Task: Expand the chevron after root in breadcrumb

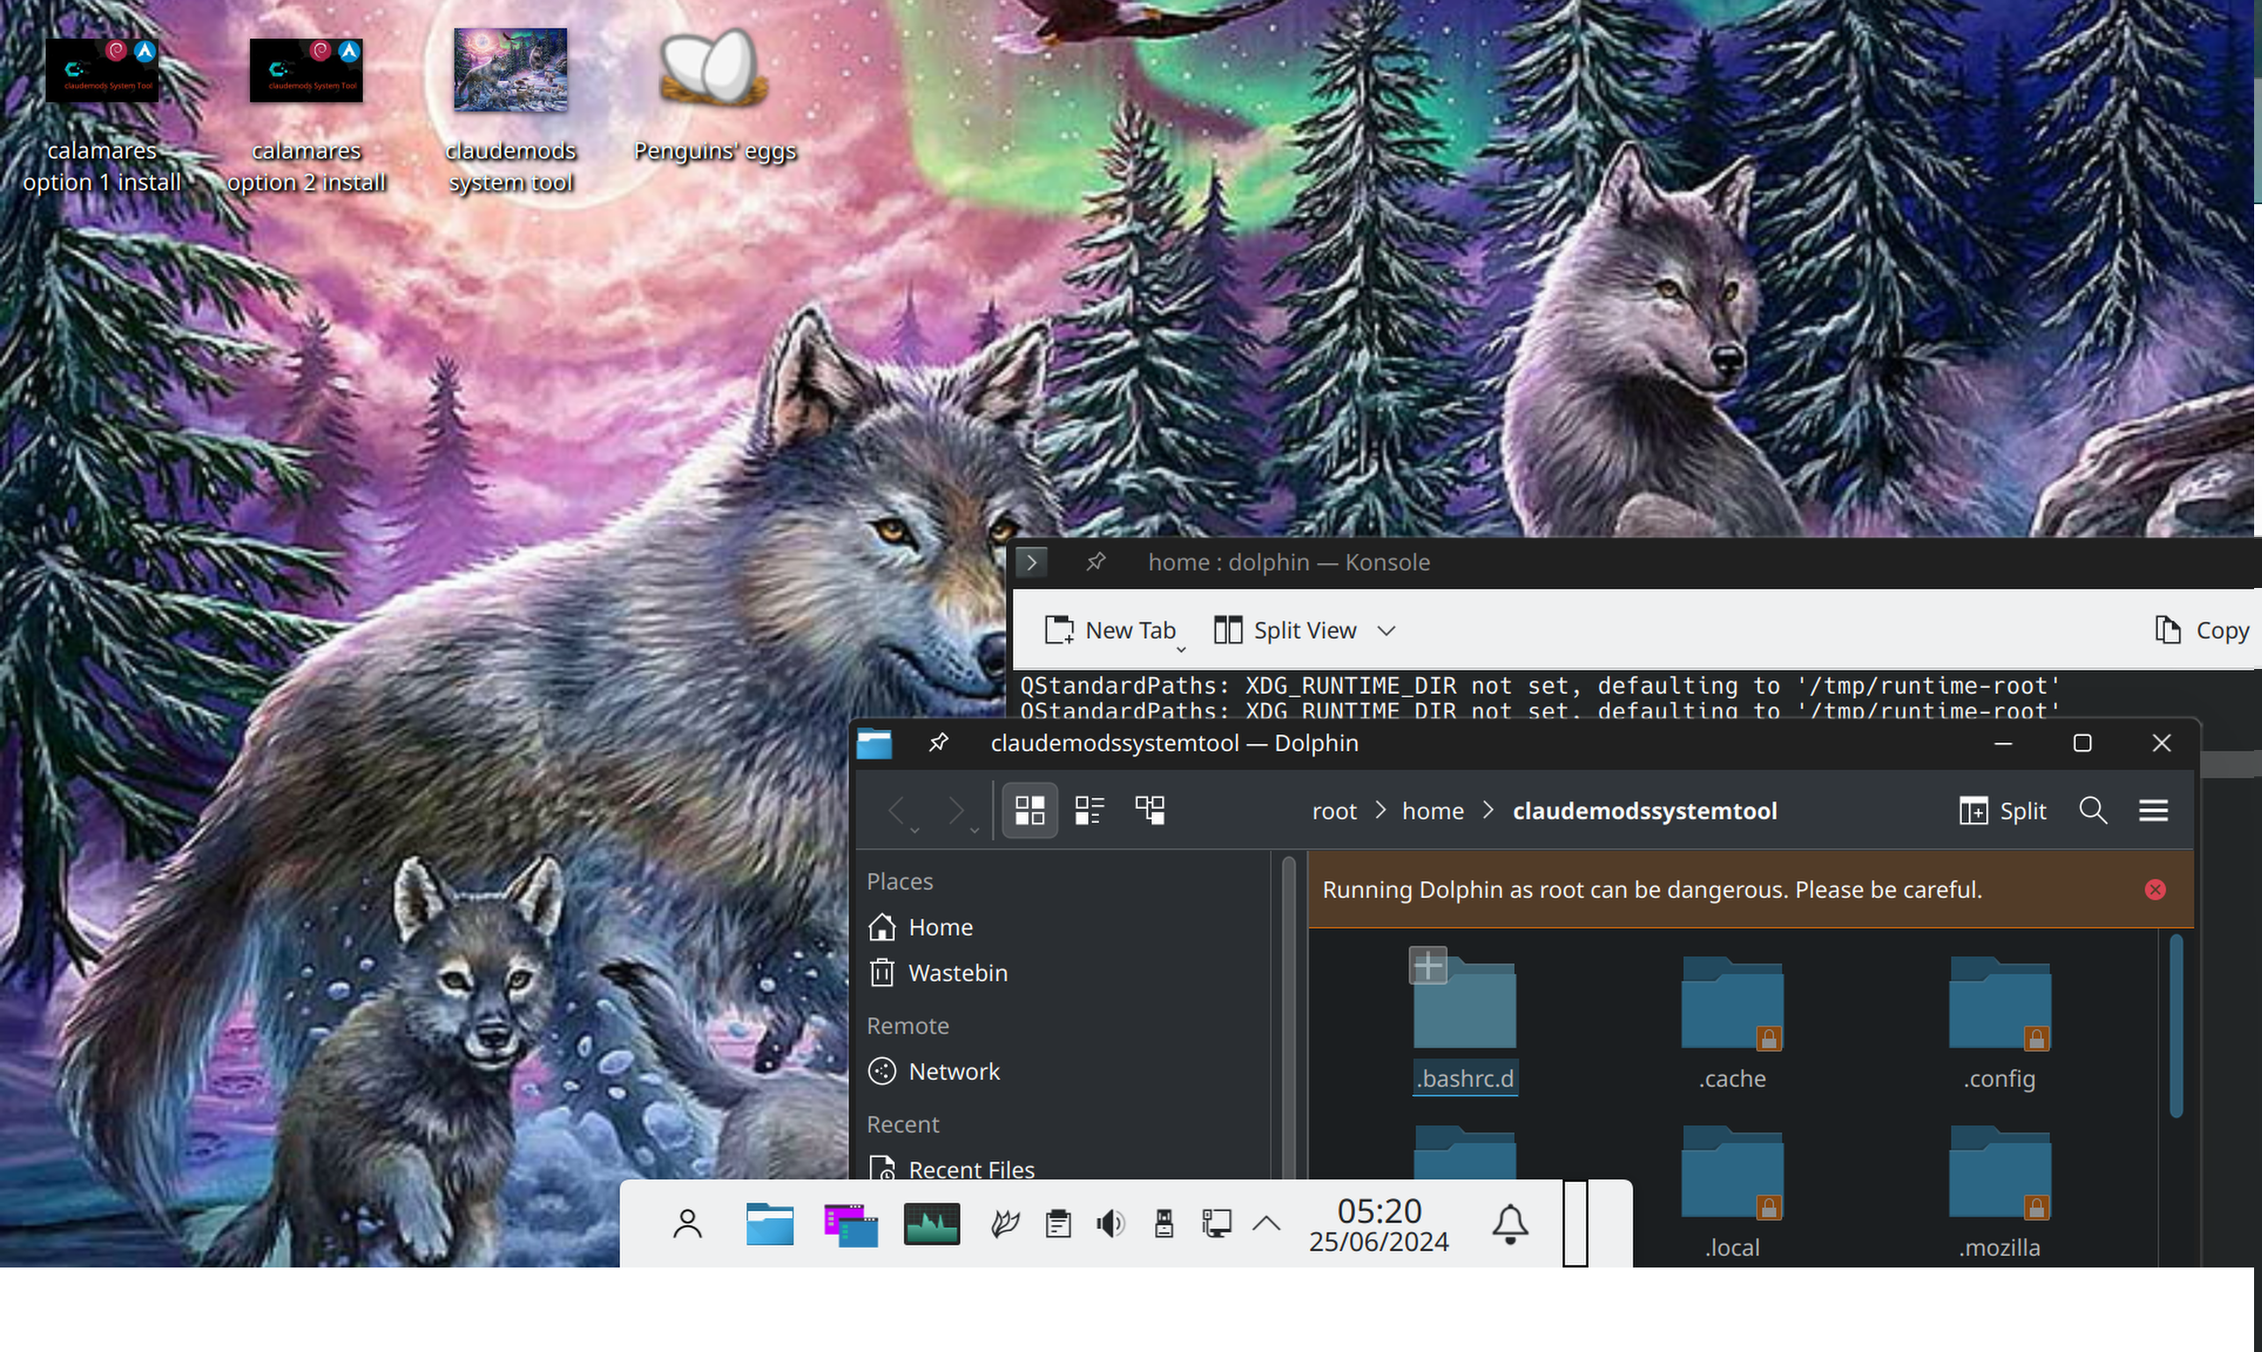Action: point(1381,811)
